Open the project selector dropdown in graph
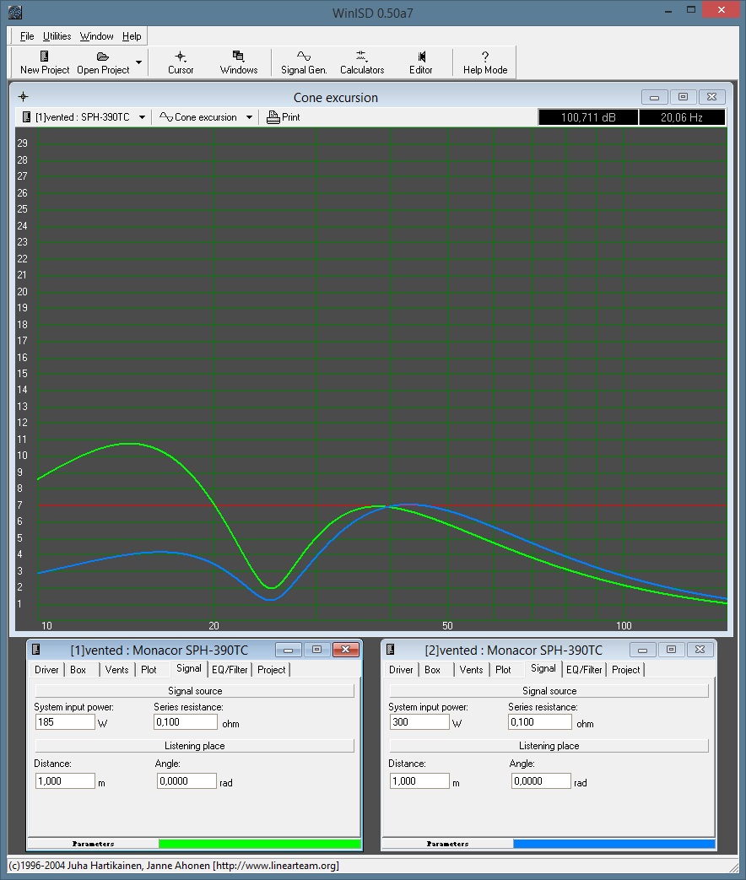 [x=142, y=117]
